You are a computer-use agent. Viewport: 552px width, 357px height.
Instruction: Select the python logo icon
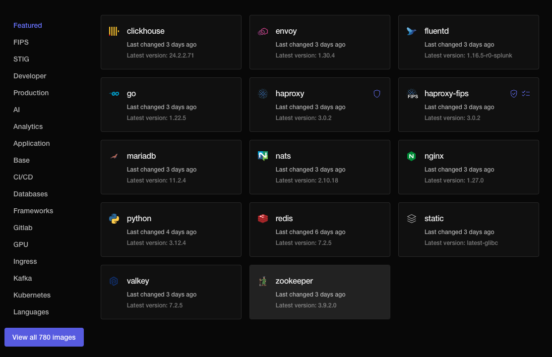point(114,218)
